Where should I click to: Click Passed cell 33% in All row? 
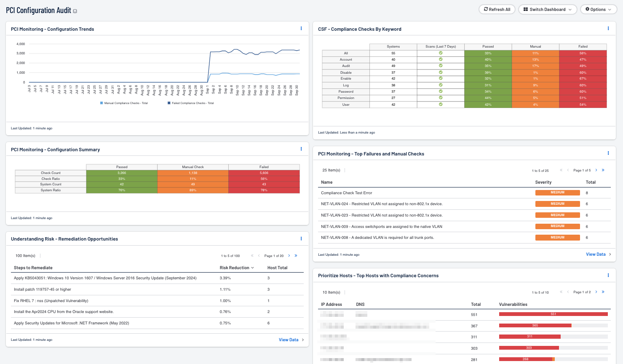tap(488, 53)
